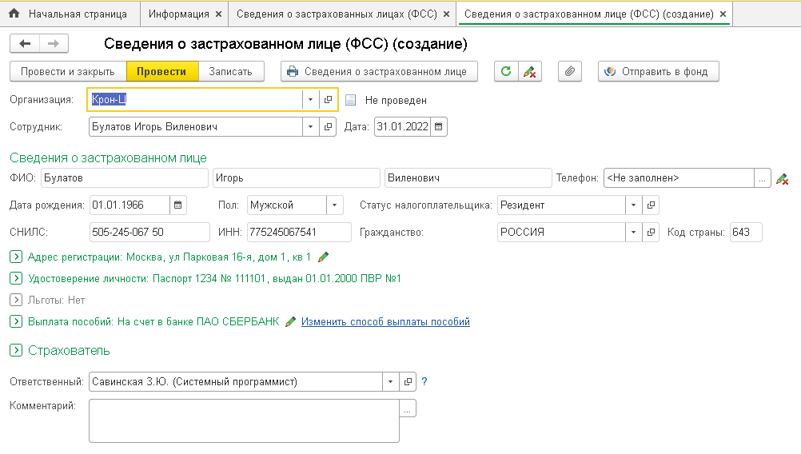
Task: Open the Сотрудник dropdown list
Action: click(310, 126)
